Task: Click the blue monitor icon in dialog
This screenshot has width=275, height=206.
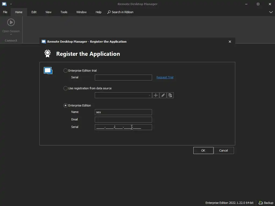Action: click(48, 71)
